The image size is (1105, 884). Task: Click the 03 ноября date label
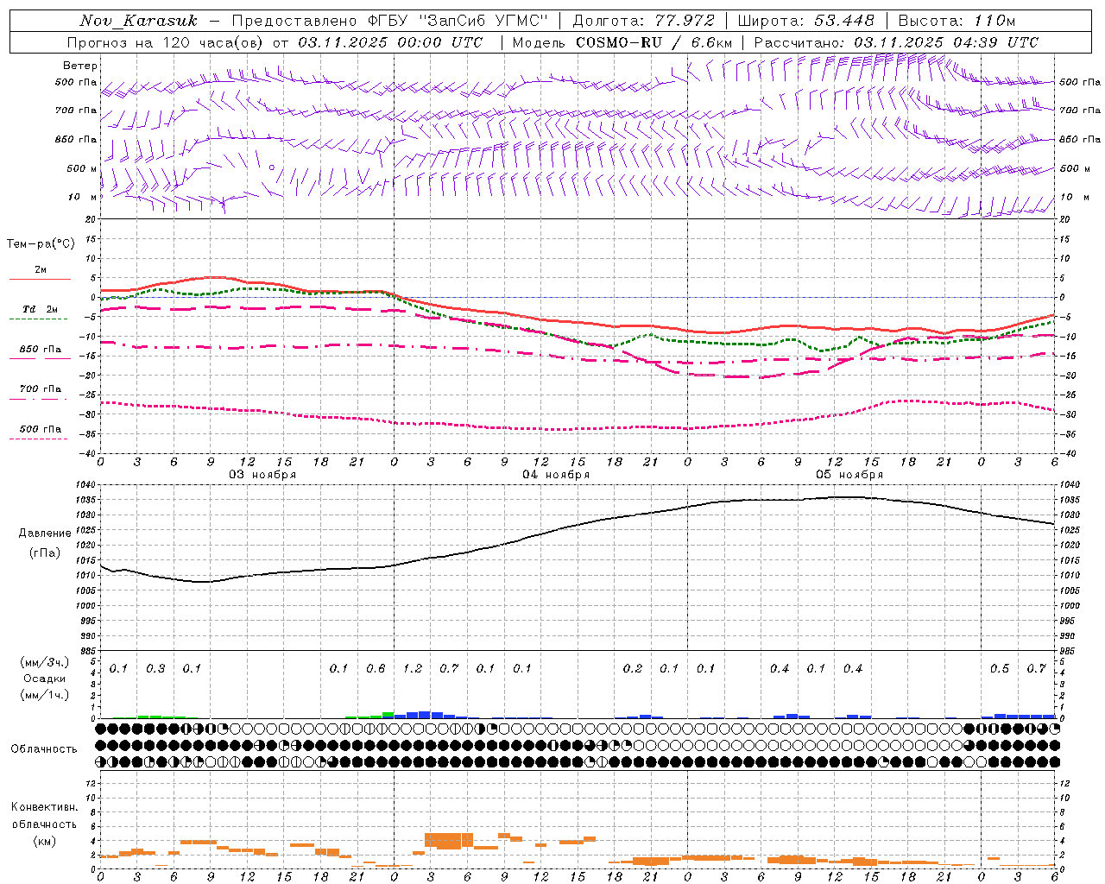262,475
